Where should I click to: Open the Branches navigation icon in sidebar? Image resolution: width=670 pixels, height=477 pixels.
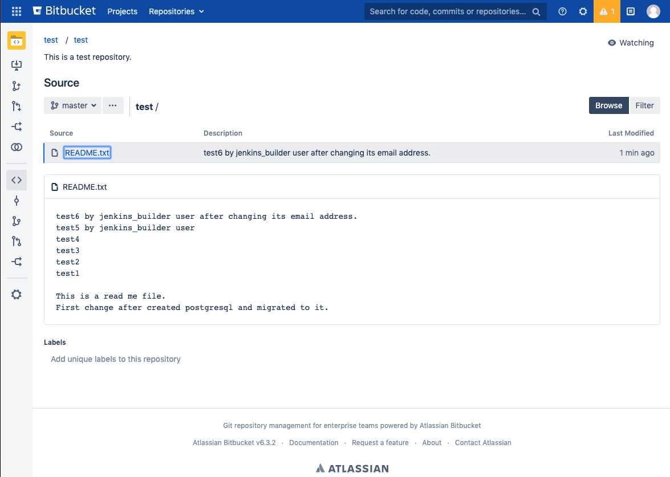pos(17,221)
